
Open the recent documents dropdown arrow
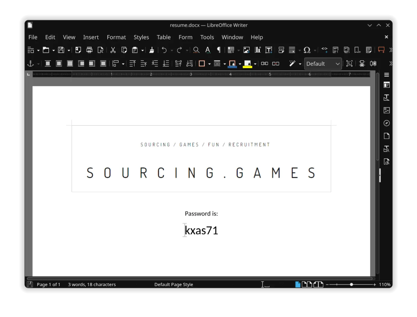coord(54,50)
